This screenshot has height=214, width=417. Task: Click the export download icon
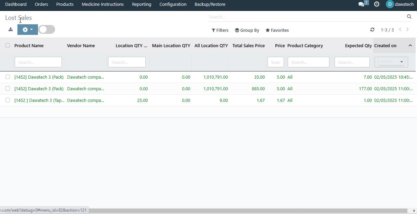[x=11, y=29]
